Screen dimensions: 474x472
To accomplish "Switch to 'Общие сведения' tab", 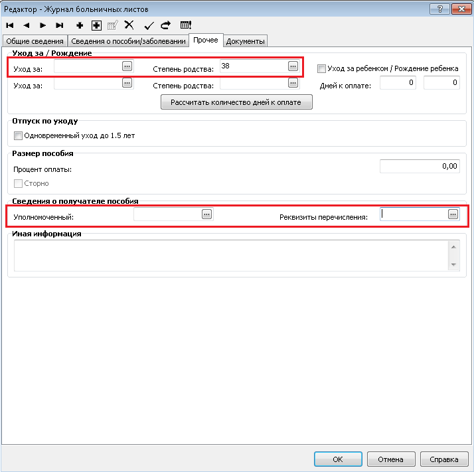I will (35, 41).
